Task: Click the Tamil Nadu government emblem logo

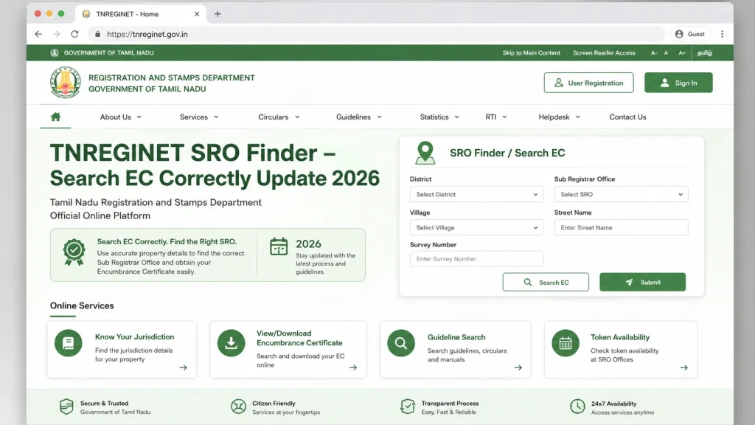Action: [65, 83]
